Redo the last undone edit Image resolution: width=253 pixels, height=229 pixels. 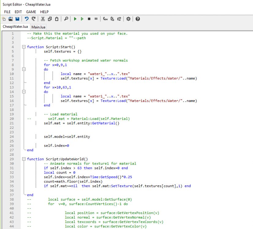click(x=34, y=19)
